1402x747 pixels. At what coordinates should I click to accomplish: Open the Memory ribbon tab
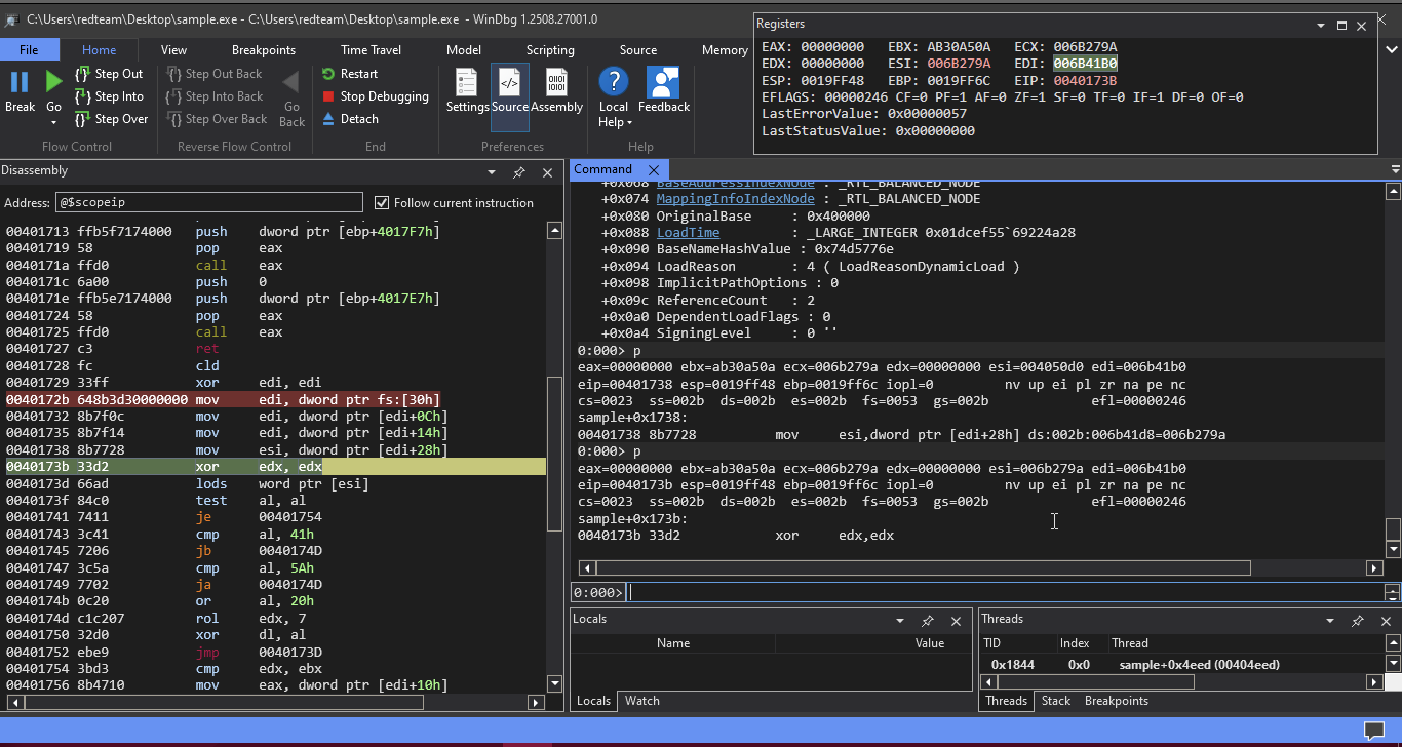tap(725, 50)
